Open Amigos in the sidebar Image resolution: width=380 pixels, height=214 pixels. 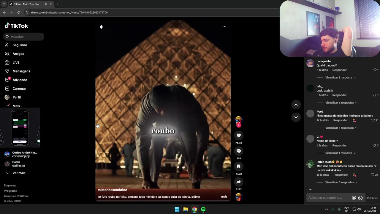[18, 54]
